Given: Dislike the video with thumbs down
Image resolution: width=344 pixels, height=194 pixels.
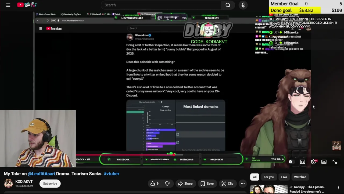Looking at the screenshot, I should point(167,183).
